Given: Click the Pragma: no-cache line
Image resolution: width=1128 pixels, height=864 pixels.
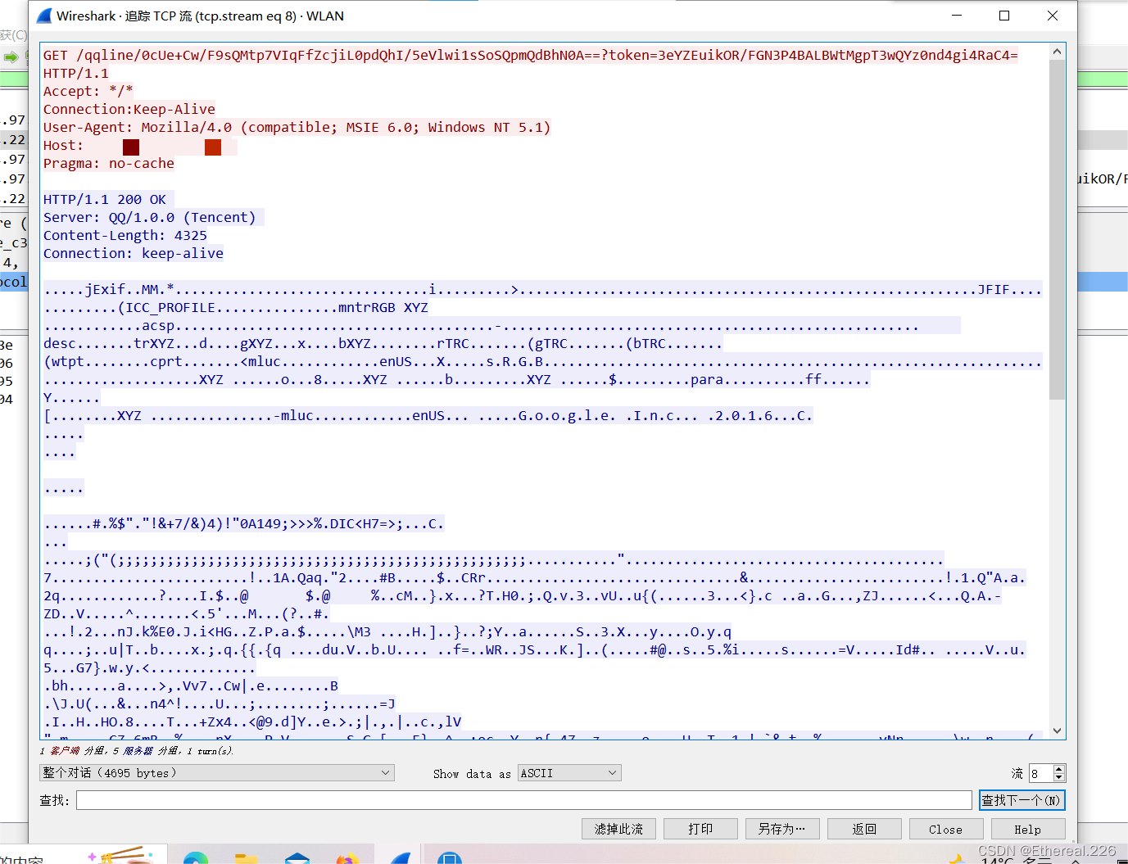Looking at the screenshot, I should [x=109, y=163].
